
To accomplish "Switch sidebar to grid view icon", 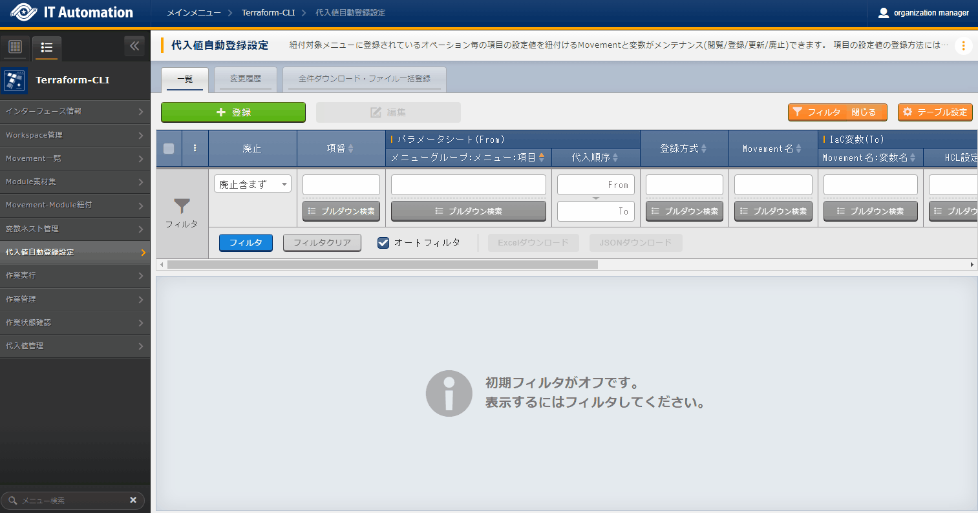I will tap(16, 47).
